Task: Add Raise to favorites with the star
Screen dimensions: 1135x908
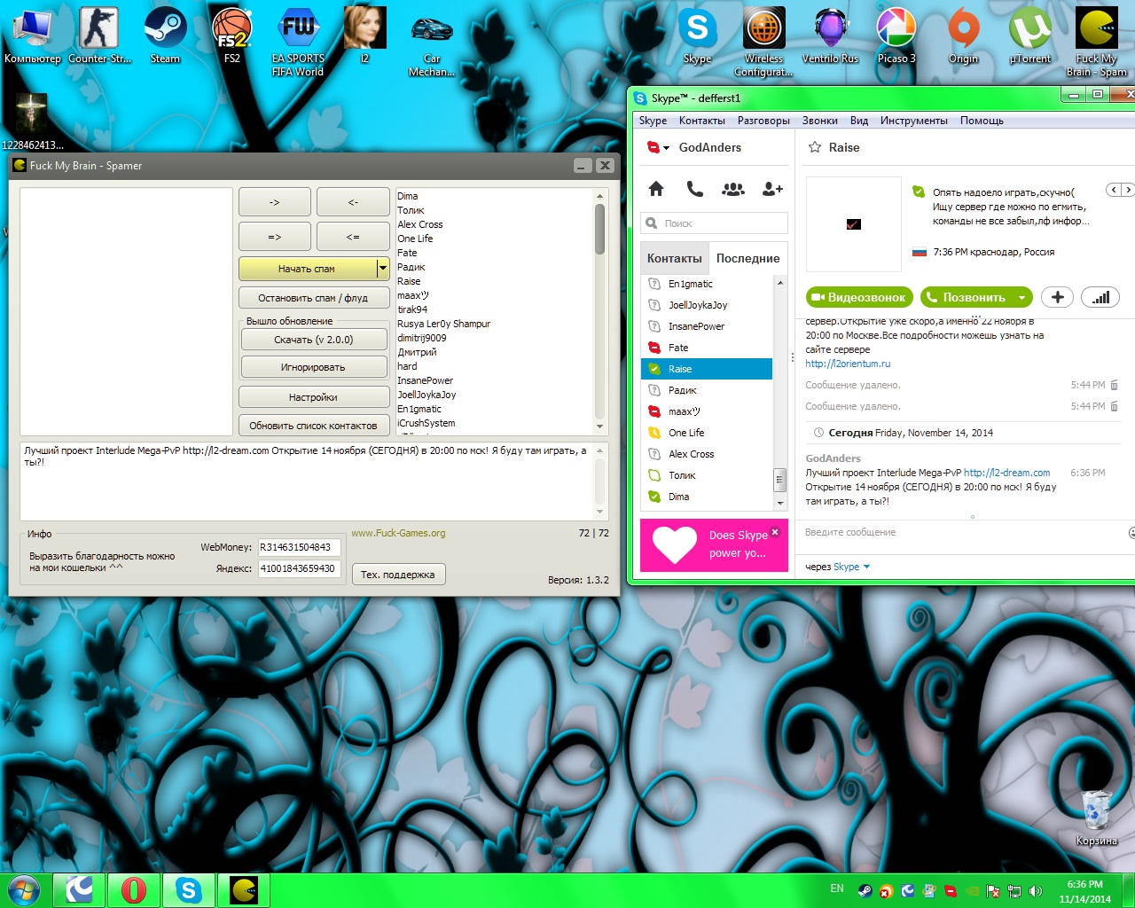Action: [x=815, y=147]
